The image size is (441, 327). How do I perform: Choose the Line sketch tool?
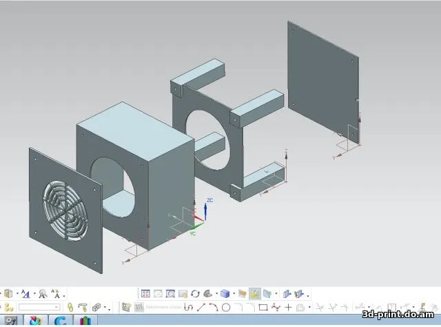(200, 307)
